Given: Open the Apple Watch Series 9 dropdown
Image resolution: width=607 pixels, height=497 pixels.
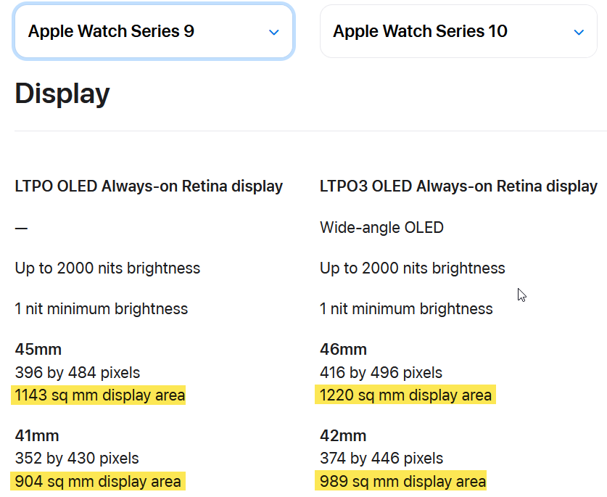Looking at the screenshot, I should click(152, 31).
